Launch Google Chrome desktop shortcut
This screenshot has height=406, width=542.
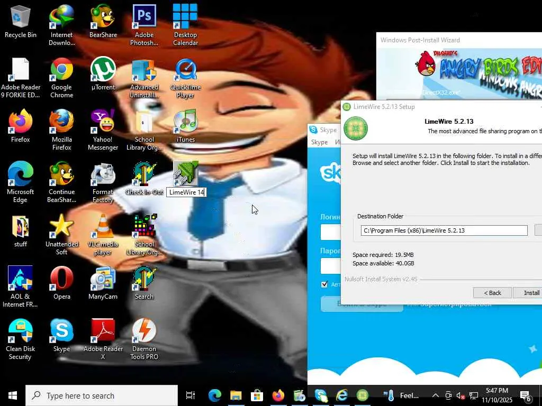pos(61,78)
